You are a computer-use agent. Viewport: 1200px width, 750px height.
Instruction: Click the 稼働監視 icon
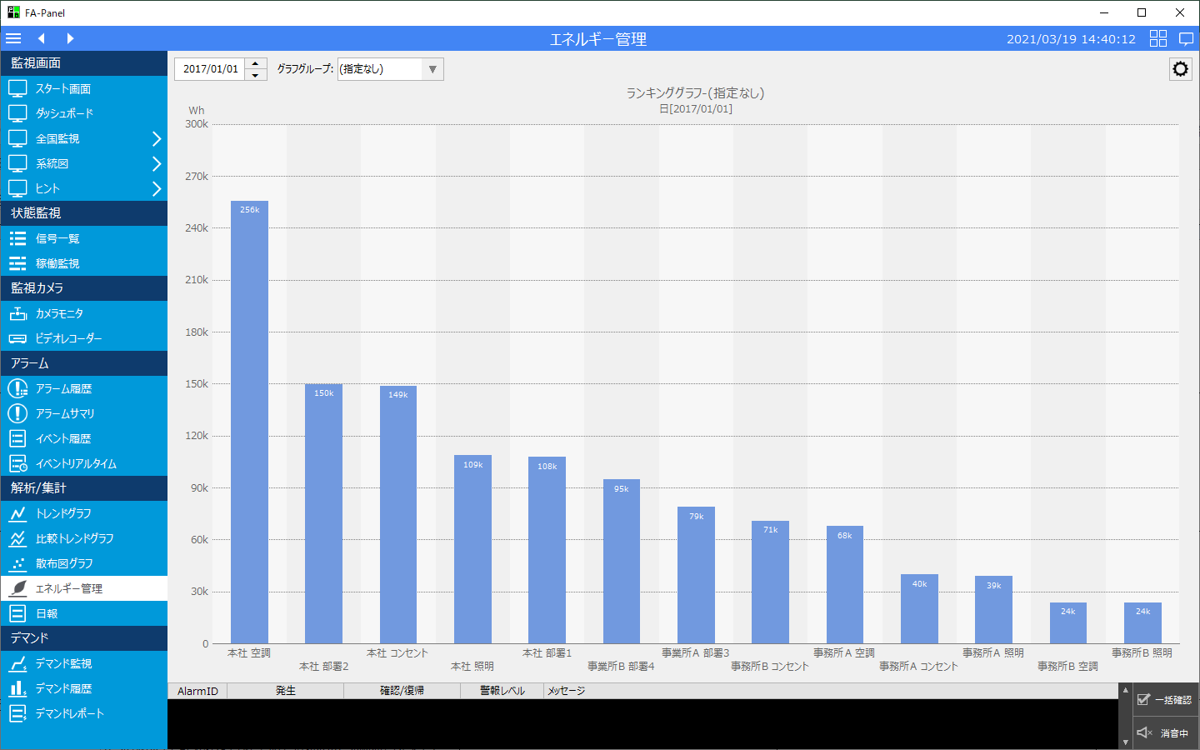17,263
